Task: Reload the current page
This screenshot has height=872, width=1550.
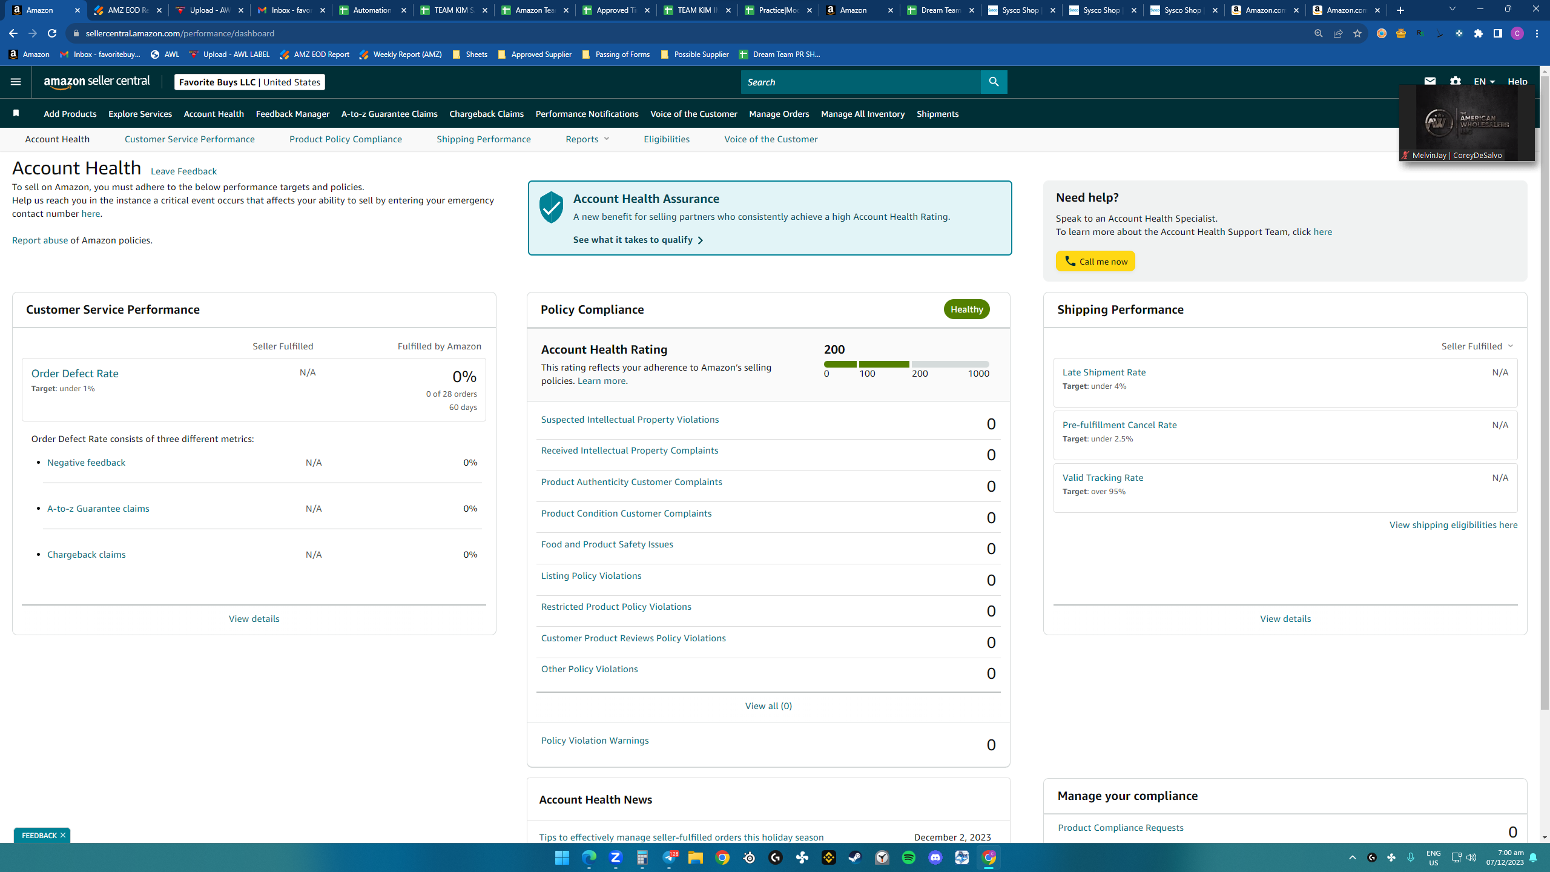Action: point(52,33)
